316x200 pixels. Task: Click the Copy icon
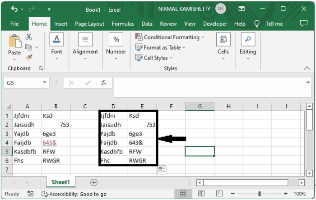28,47
